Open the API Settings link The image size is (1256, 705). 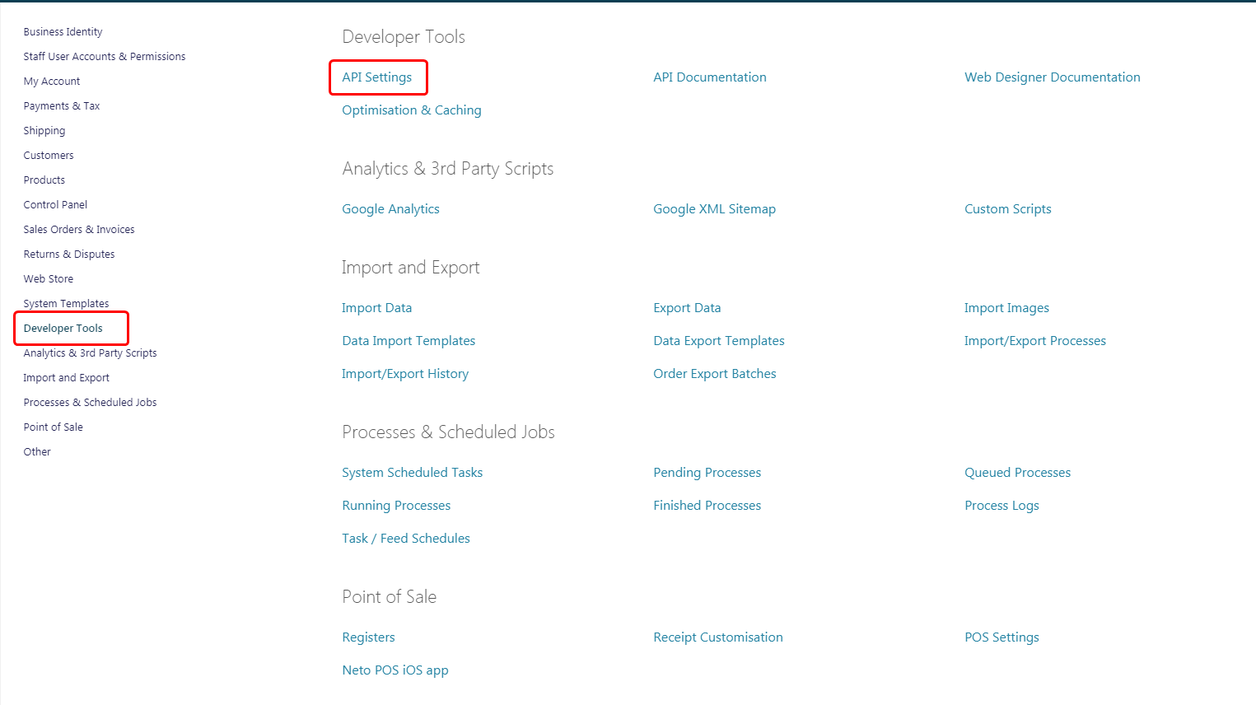click(376, 77)
